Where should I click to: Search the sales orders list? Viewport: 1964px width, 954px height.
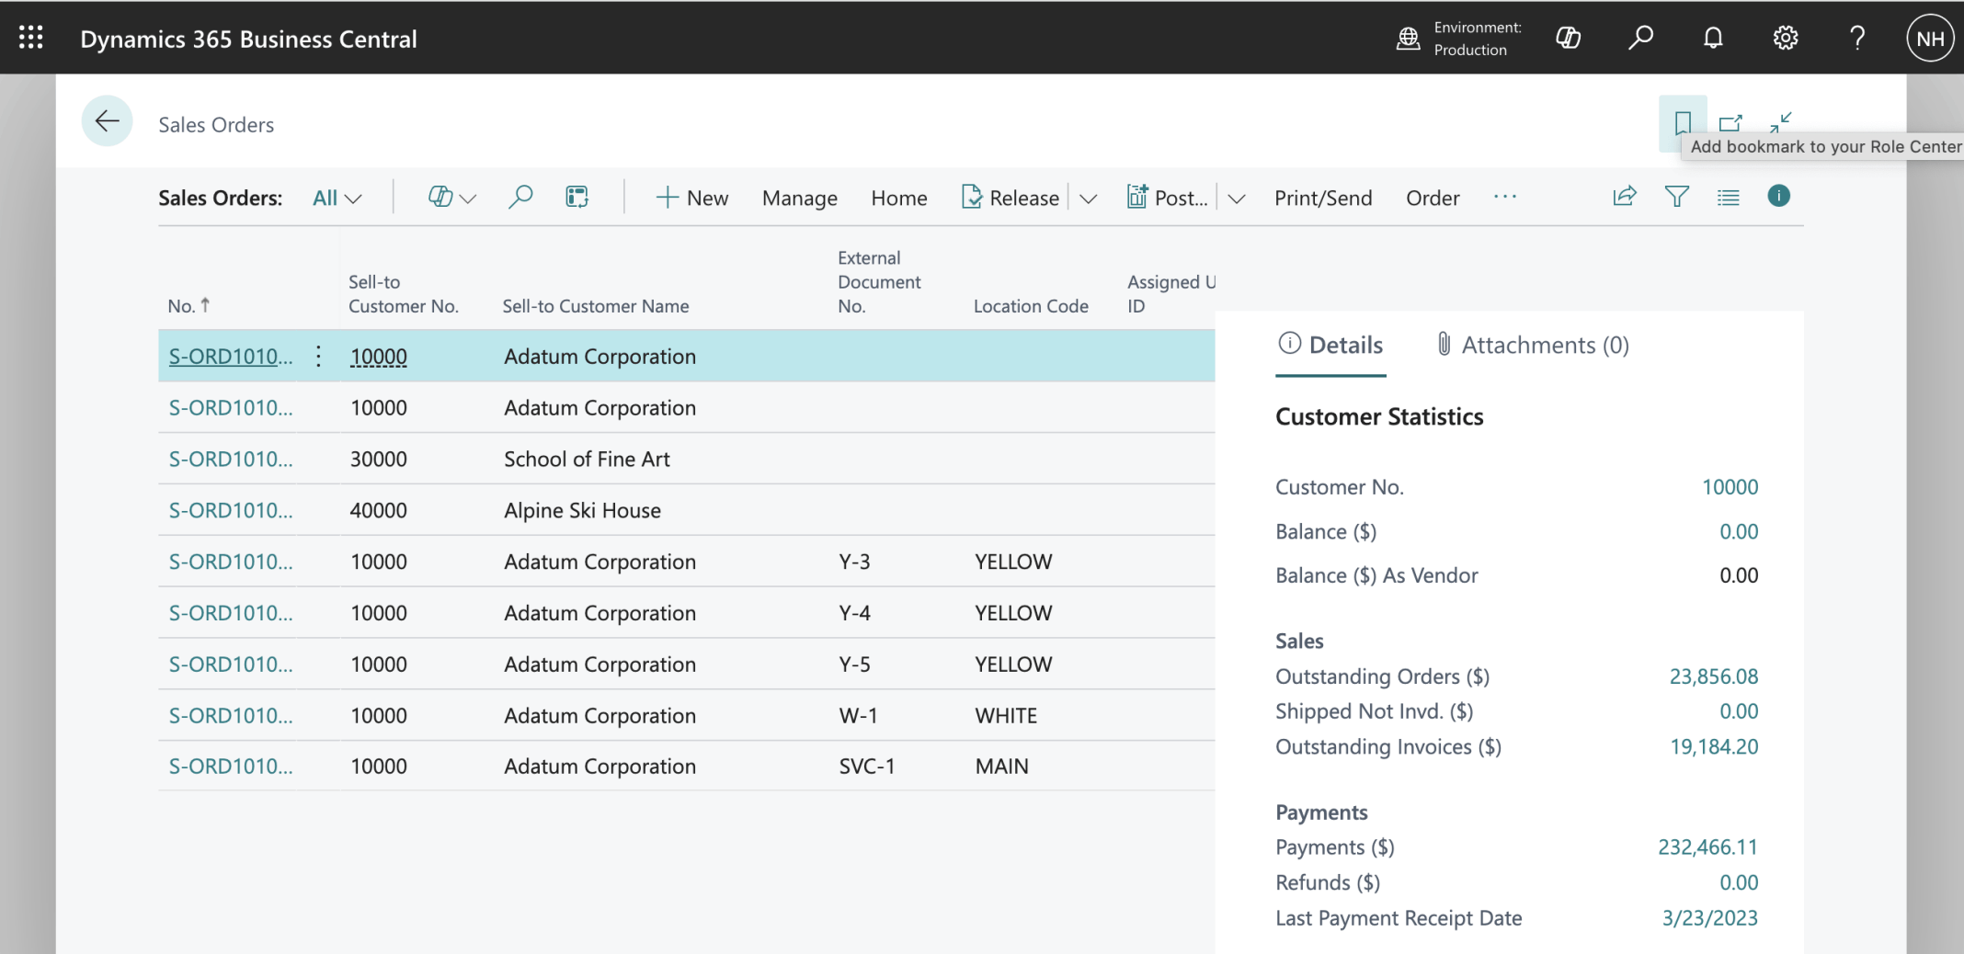tap(520, 197)
